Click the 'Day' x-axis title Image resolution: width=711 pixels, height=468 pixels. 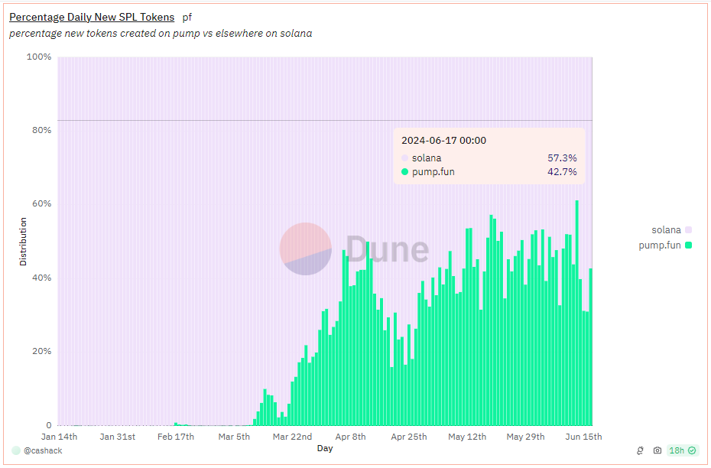pos(325,448)
